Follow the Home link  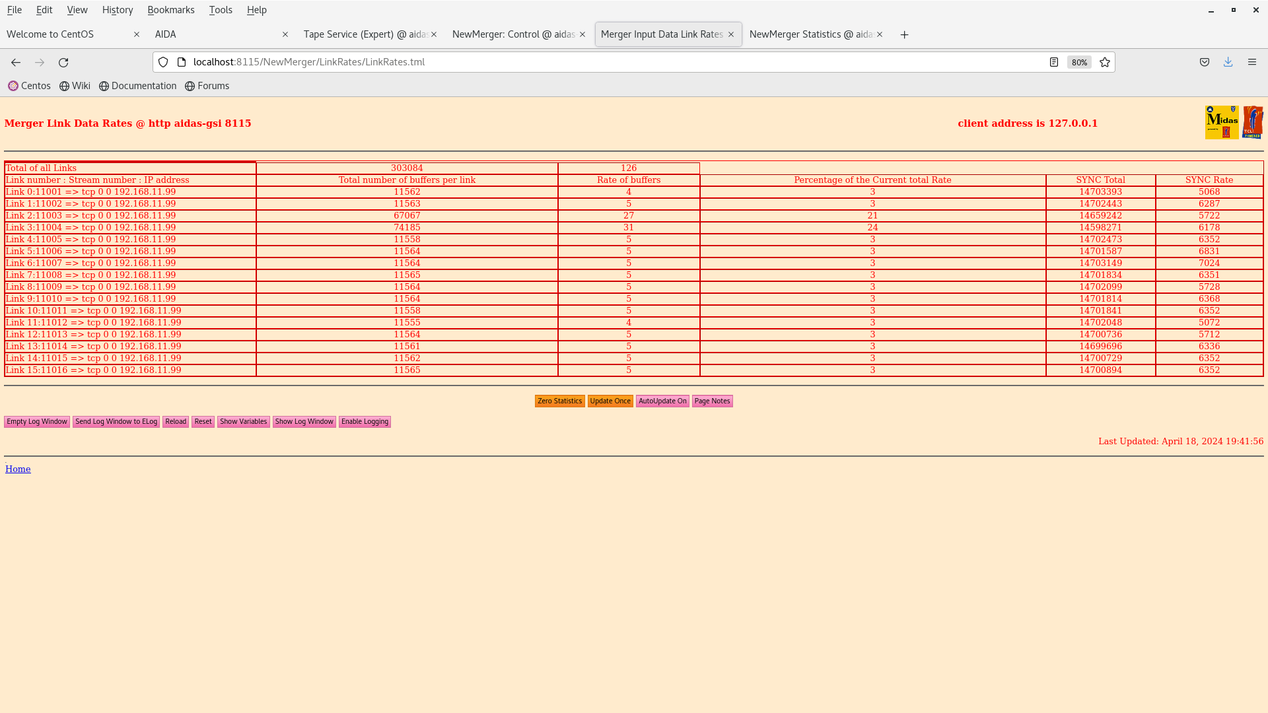click(x=18, y=469)
